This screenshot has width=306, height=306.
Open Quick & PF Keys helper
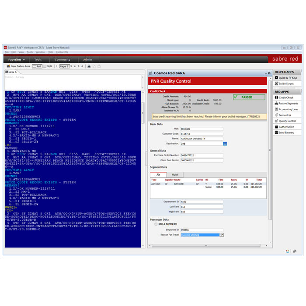click(x=288, y=78)
